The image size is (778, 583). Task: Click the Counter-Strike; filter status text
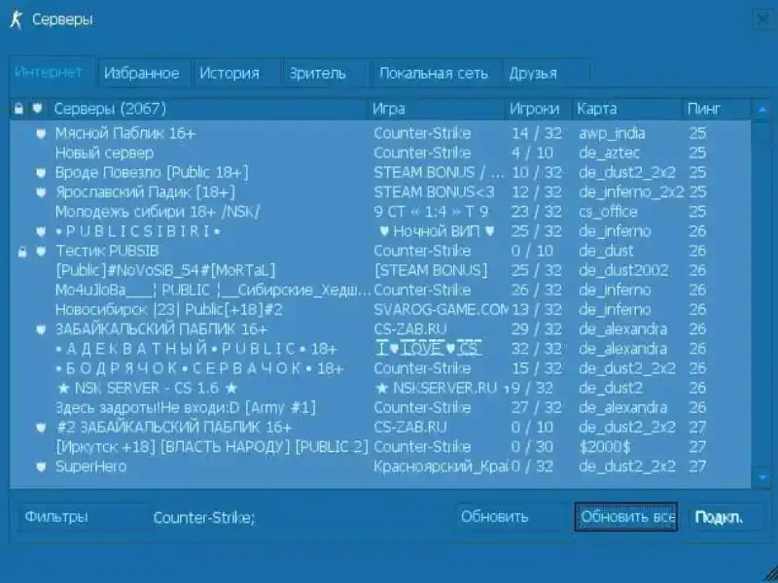pyautogui.click(x=204, y=518)
